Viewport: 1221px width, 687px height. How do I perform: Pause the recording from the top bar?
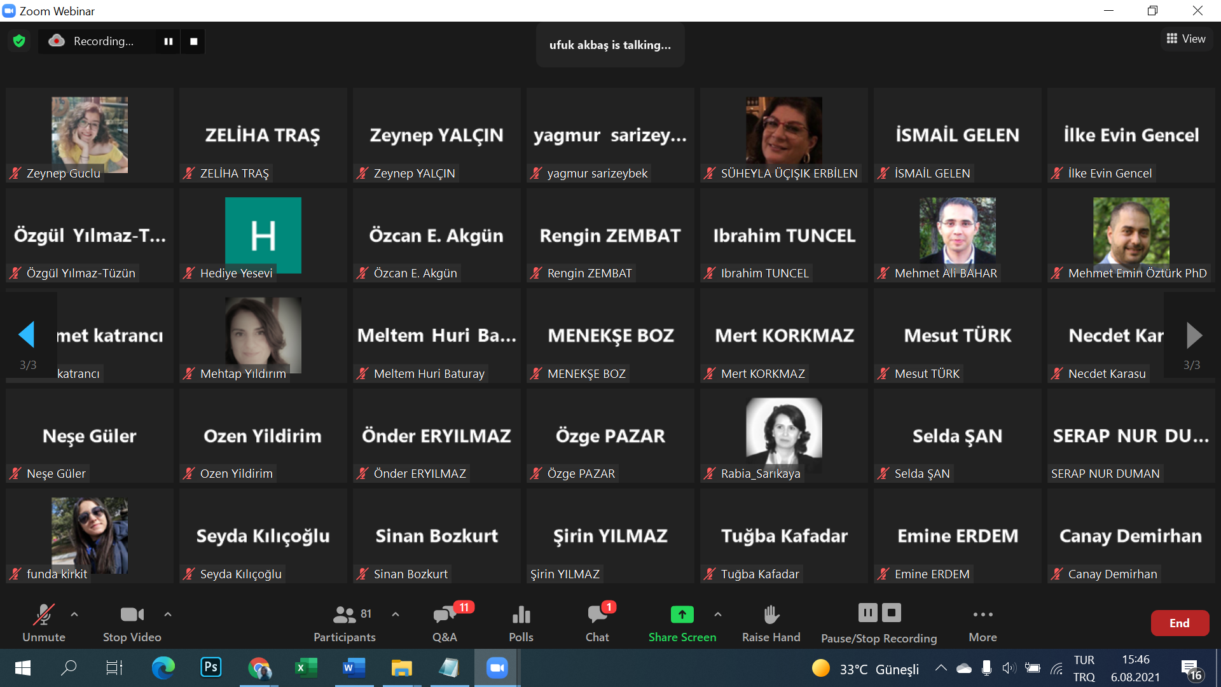pos(169,41)
